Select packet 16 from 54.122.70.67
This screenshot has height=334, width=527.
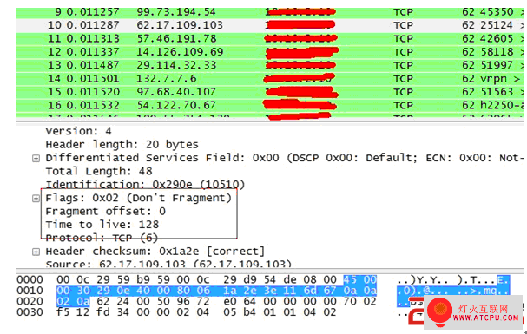[270, 105]
